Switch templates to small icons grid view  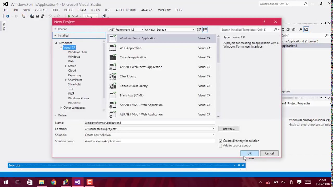tap(199, 30)
